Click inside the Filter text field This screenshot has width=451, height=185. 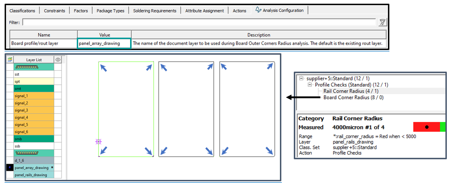click(199, 22)
